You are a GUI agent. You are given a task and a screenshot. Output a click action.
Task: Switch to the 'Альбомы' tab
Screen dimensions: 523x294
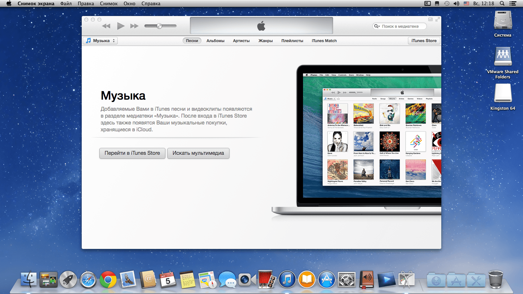click(x=215, y=41)
